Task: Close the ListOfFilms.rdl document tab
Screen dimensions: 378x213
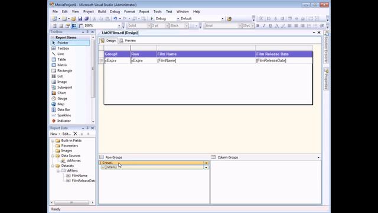Action: click(x=319, y=33)
